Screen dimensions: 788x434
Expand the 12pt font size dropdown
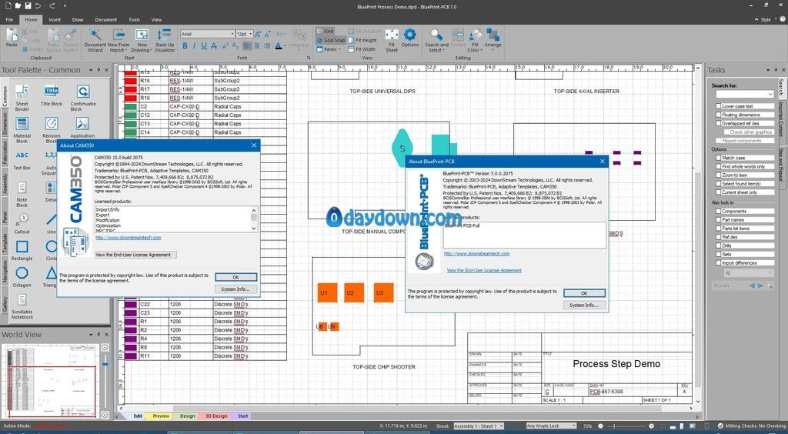250,34
